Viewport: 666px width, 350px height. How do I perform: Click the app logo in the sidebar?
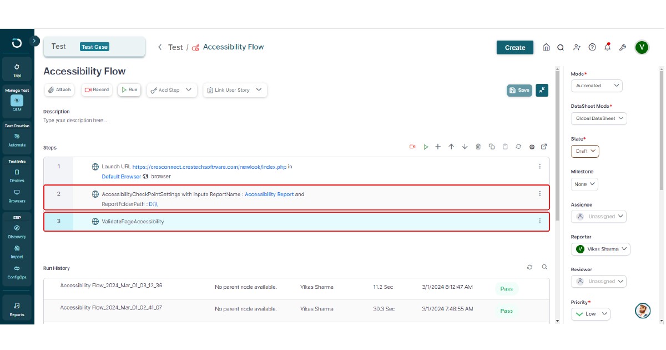coord(17,43)
